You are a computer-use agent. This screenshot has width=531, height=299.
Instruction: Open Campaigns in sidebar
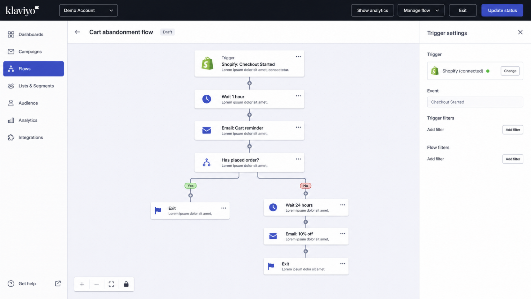pos(34,51)
